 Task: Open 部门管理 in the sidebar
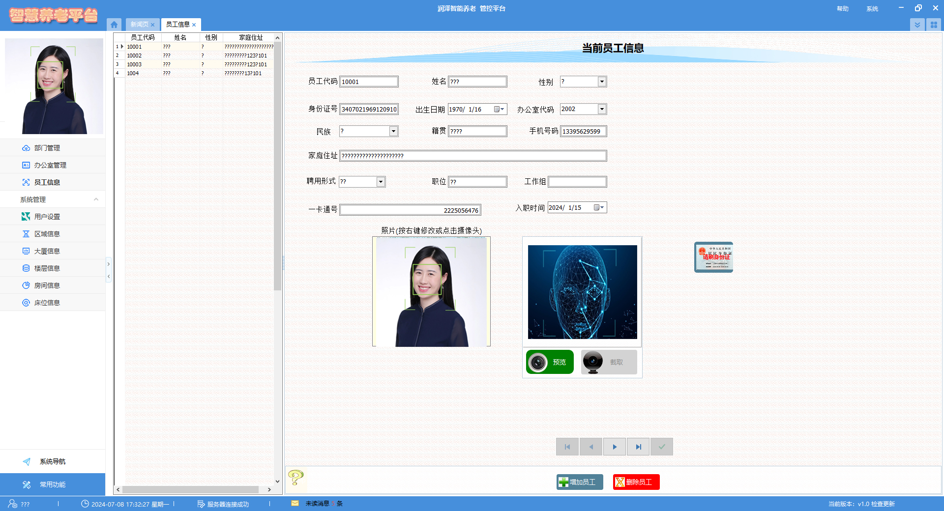click(x=47, y=148)
